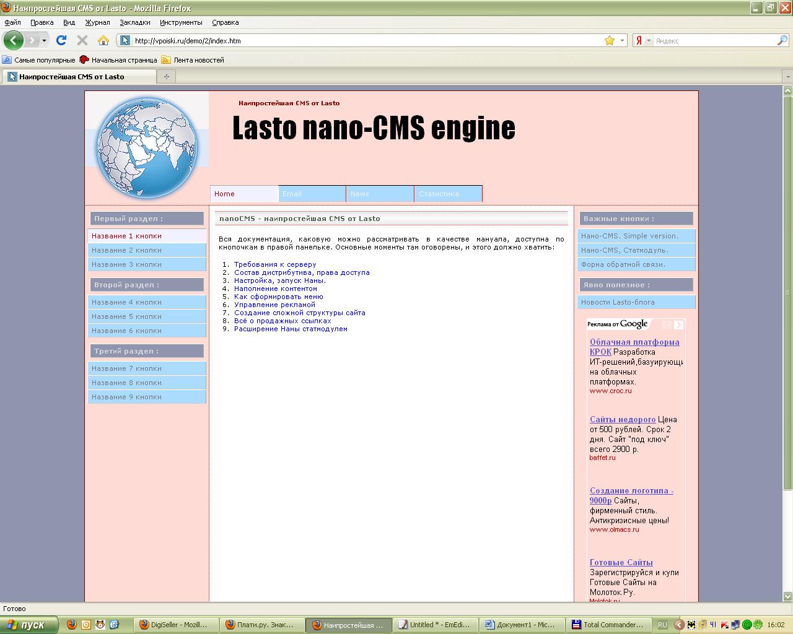
Task: Open the Самые популярные bookmark folder
Action: (38, 60)
